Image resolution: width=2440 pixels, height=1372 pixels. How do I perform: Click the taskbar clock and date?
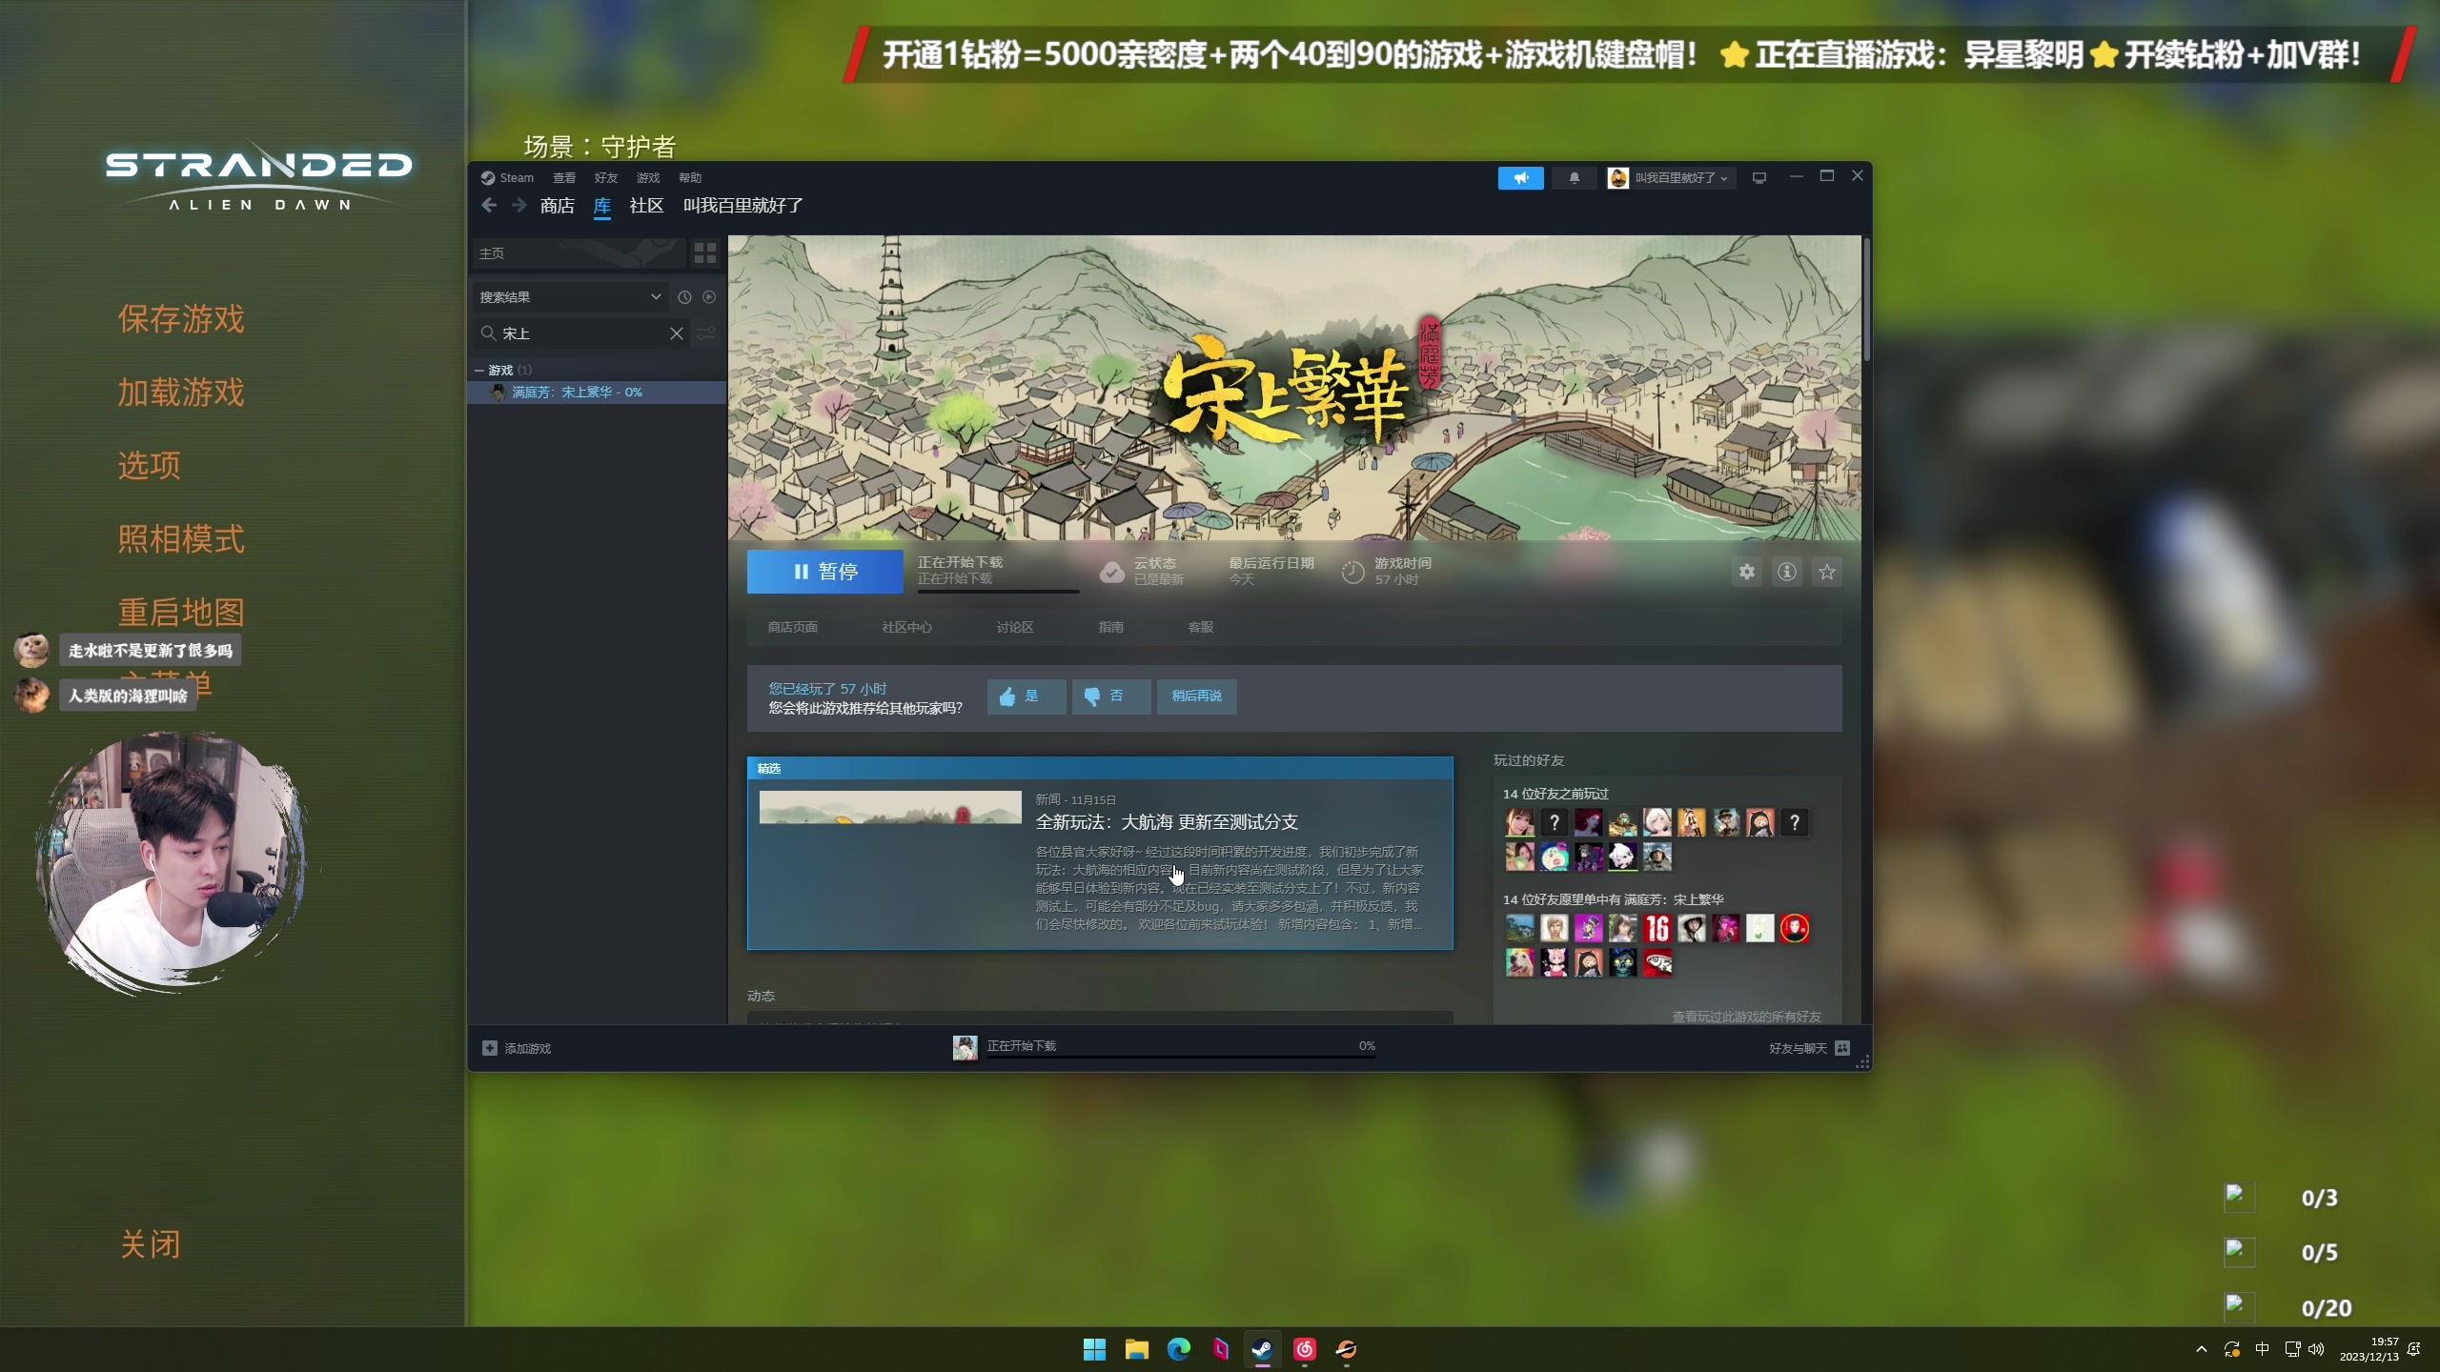(x=2369, y=1349)
